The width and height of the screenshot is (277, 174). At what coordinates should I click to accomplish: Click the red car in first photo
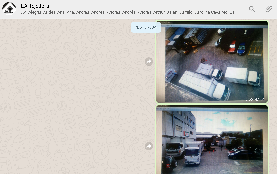pyautogui.click(x=232, y=47)
